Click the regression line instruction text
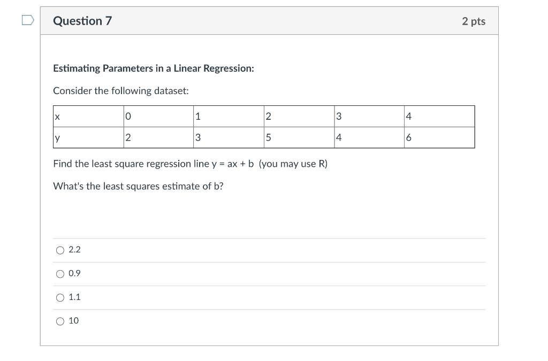Image resolution: width=548 pixels, height=361 pixels. 189,164
